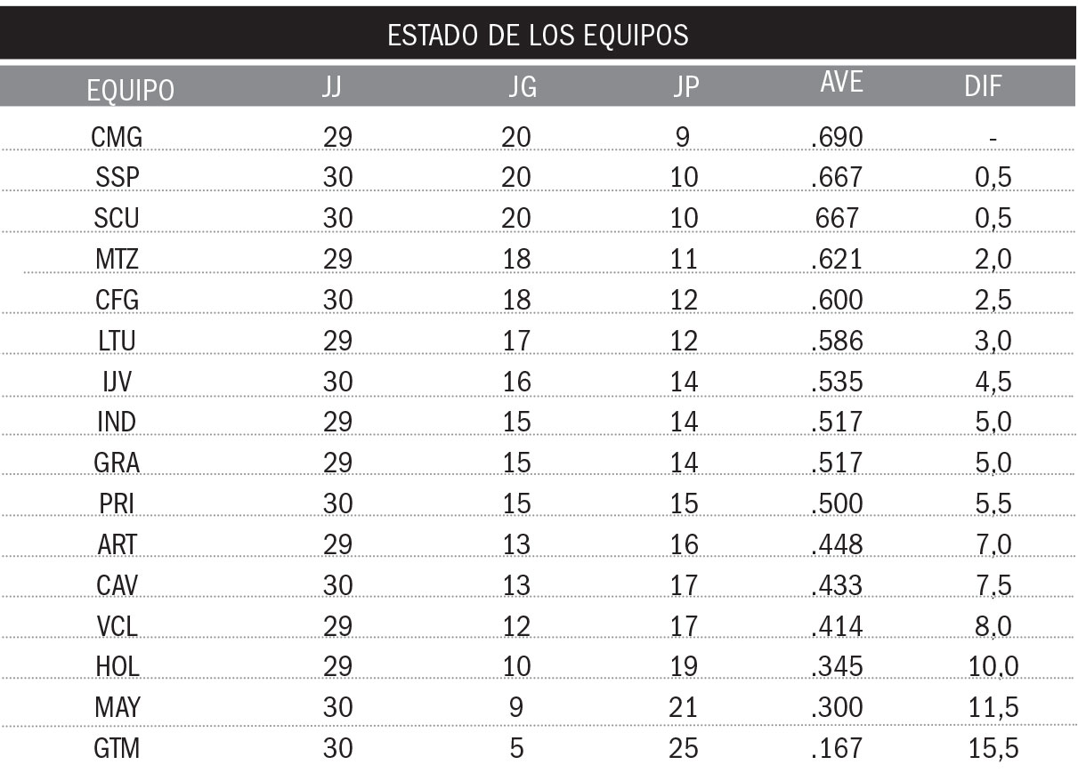Click the MTZ team label
Screen dimensions: 1078x773
click(x=117, y=260)
